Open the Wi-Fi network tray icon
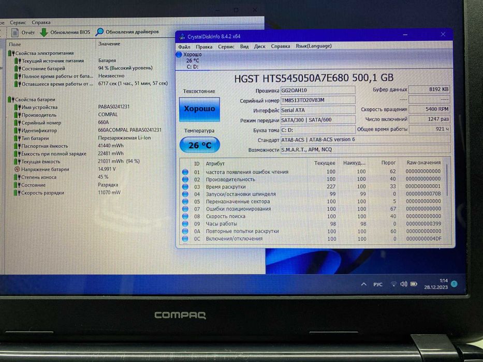The height and width of the screenshot is (362, 483). point(393,284)
